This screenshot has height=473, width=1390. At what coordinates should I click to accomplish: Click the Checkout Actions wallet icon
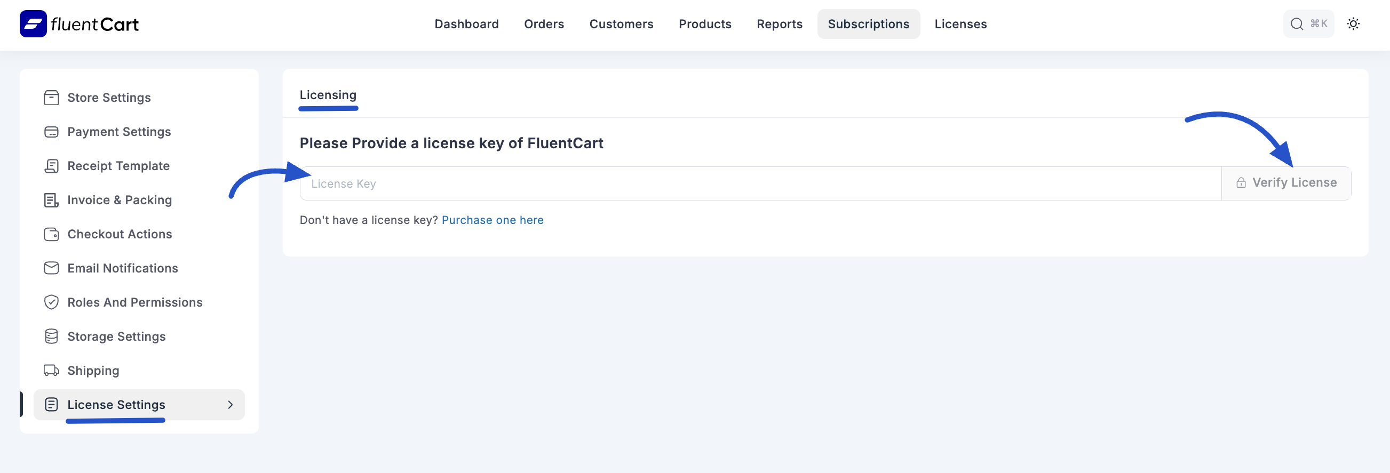[x=51, y=234]
